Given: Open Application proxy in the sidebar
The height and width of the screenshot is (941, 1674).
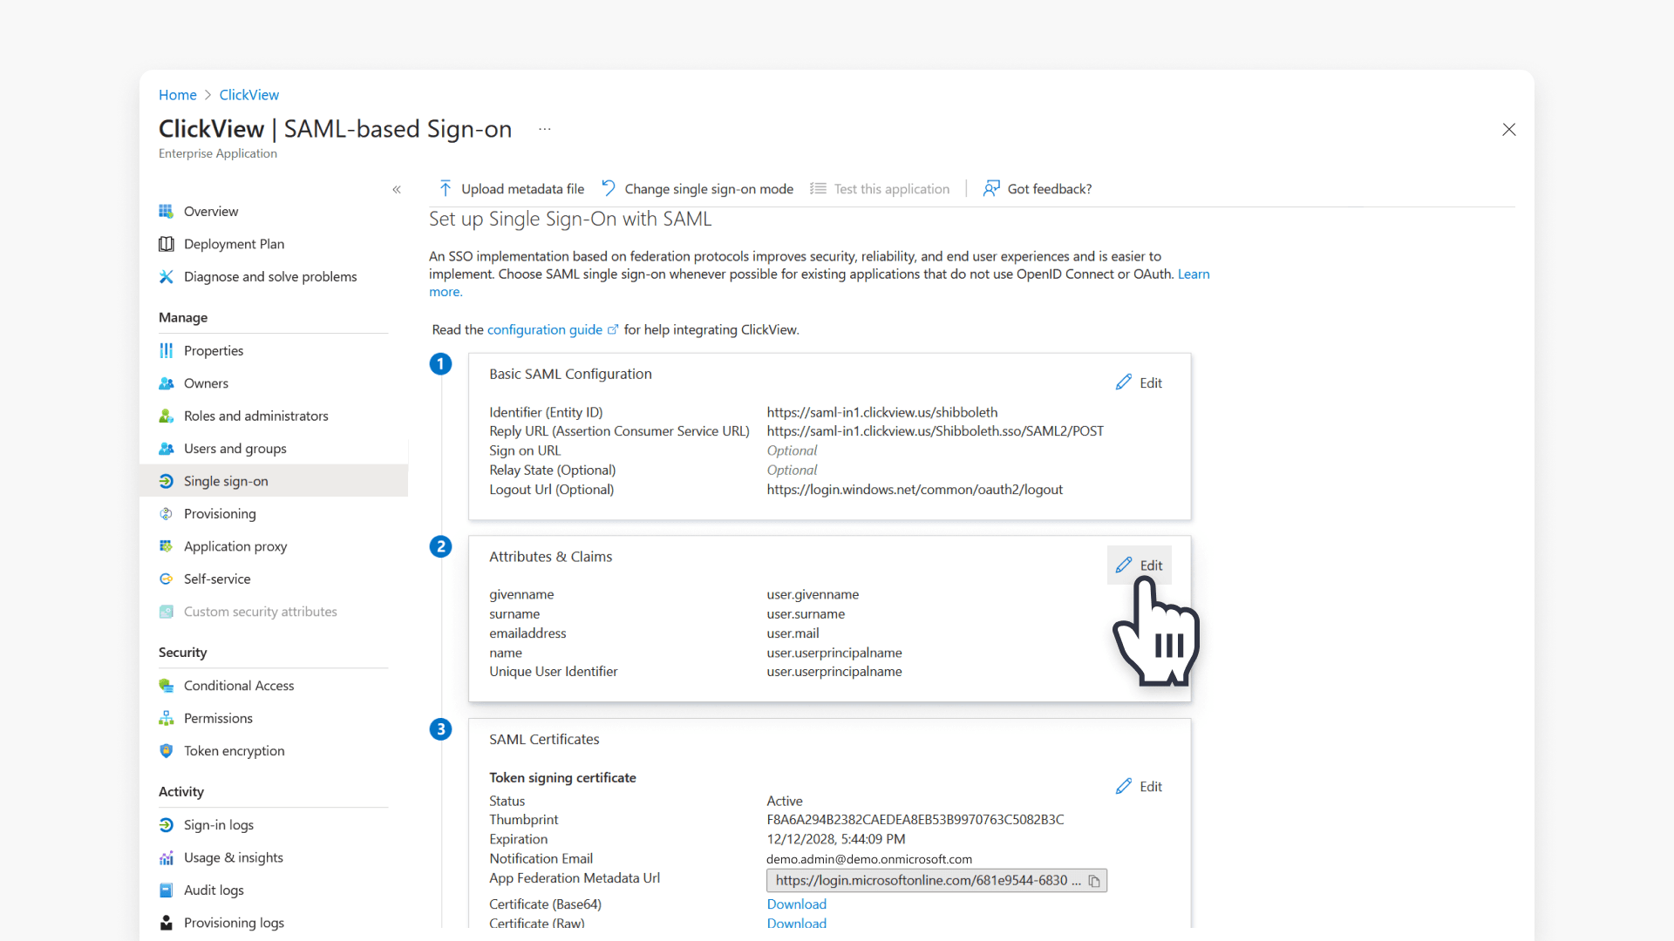Looking at the screenshot, I should pos(235,546).
